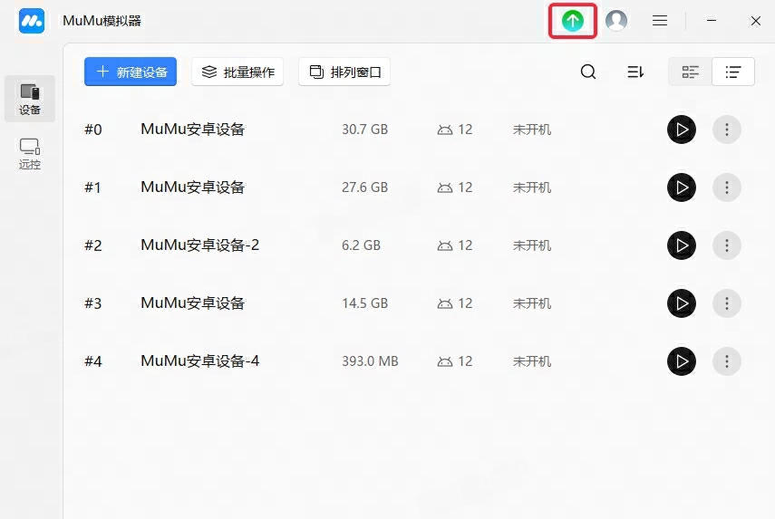The height and width of the screenshot is (519, 775).
Task: Click the green update arrow icon
Action: pyautogui.click(x=573, y=21)
